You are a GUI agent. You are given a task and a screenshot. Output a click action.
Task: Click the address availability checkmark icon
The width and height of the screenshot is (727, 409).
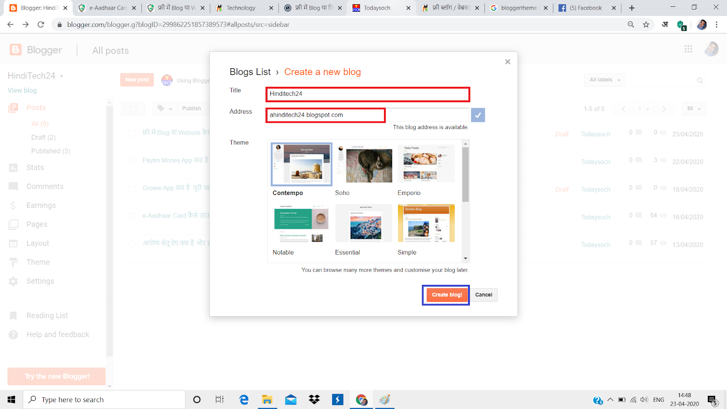pos(478,115)
